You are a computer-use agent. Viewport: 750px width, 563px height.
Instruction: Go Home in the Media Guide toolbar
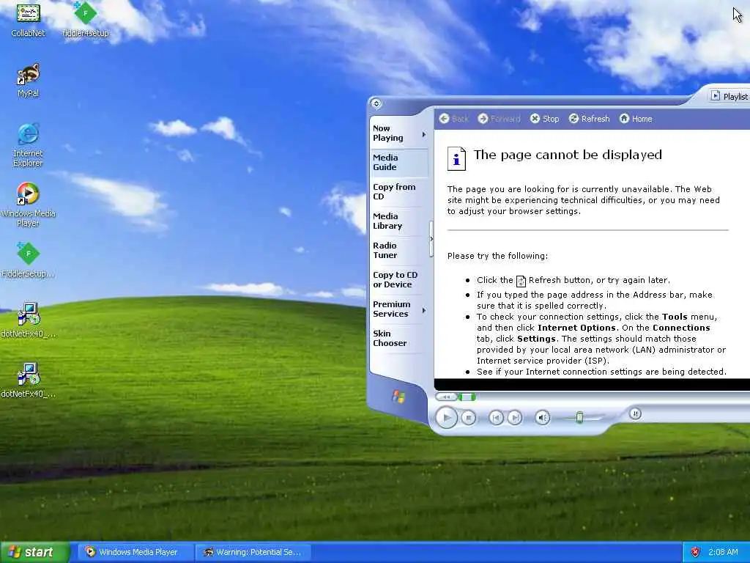click(636, 119)
